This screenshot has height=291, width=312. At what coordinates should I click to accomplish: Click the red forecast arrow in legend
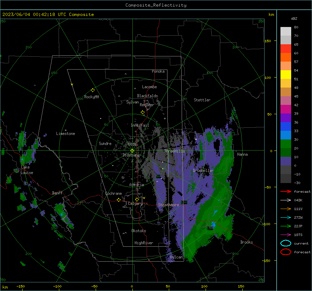[286, 191]
